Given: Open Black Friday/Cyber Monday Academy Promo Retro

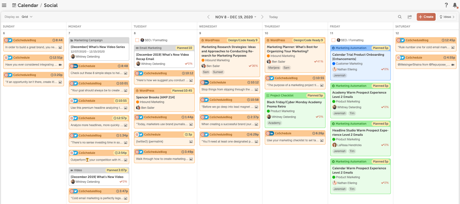Looking at the screenshot, I should click(x=294, y=104).
